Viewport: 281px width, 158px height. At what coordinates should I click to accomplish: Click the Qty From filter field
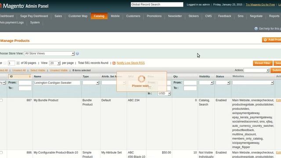point(190,83)
